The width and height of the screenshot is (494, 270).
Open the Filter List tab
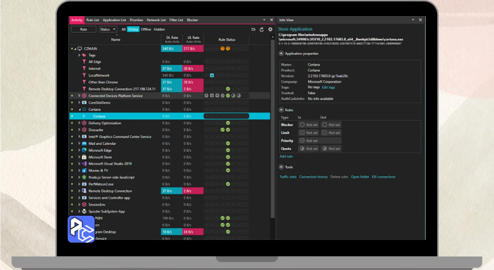pyautogui.click(x=176, y=20)
